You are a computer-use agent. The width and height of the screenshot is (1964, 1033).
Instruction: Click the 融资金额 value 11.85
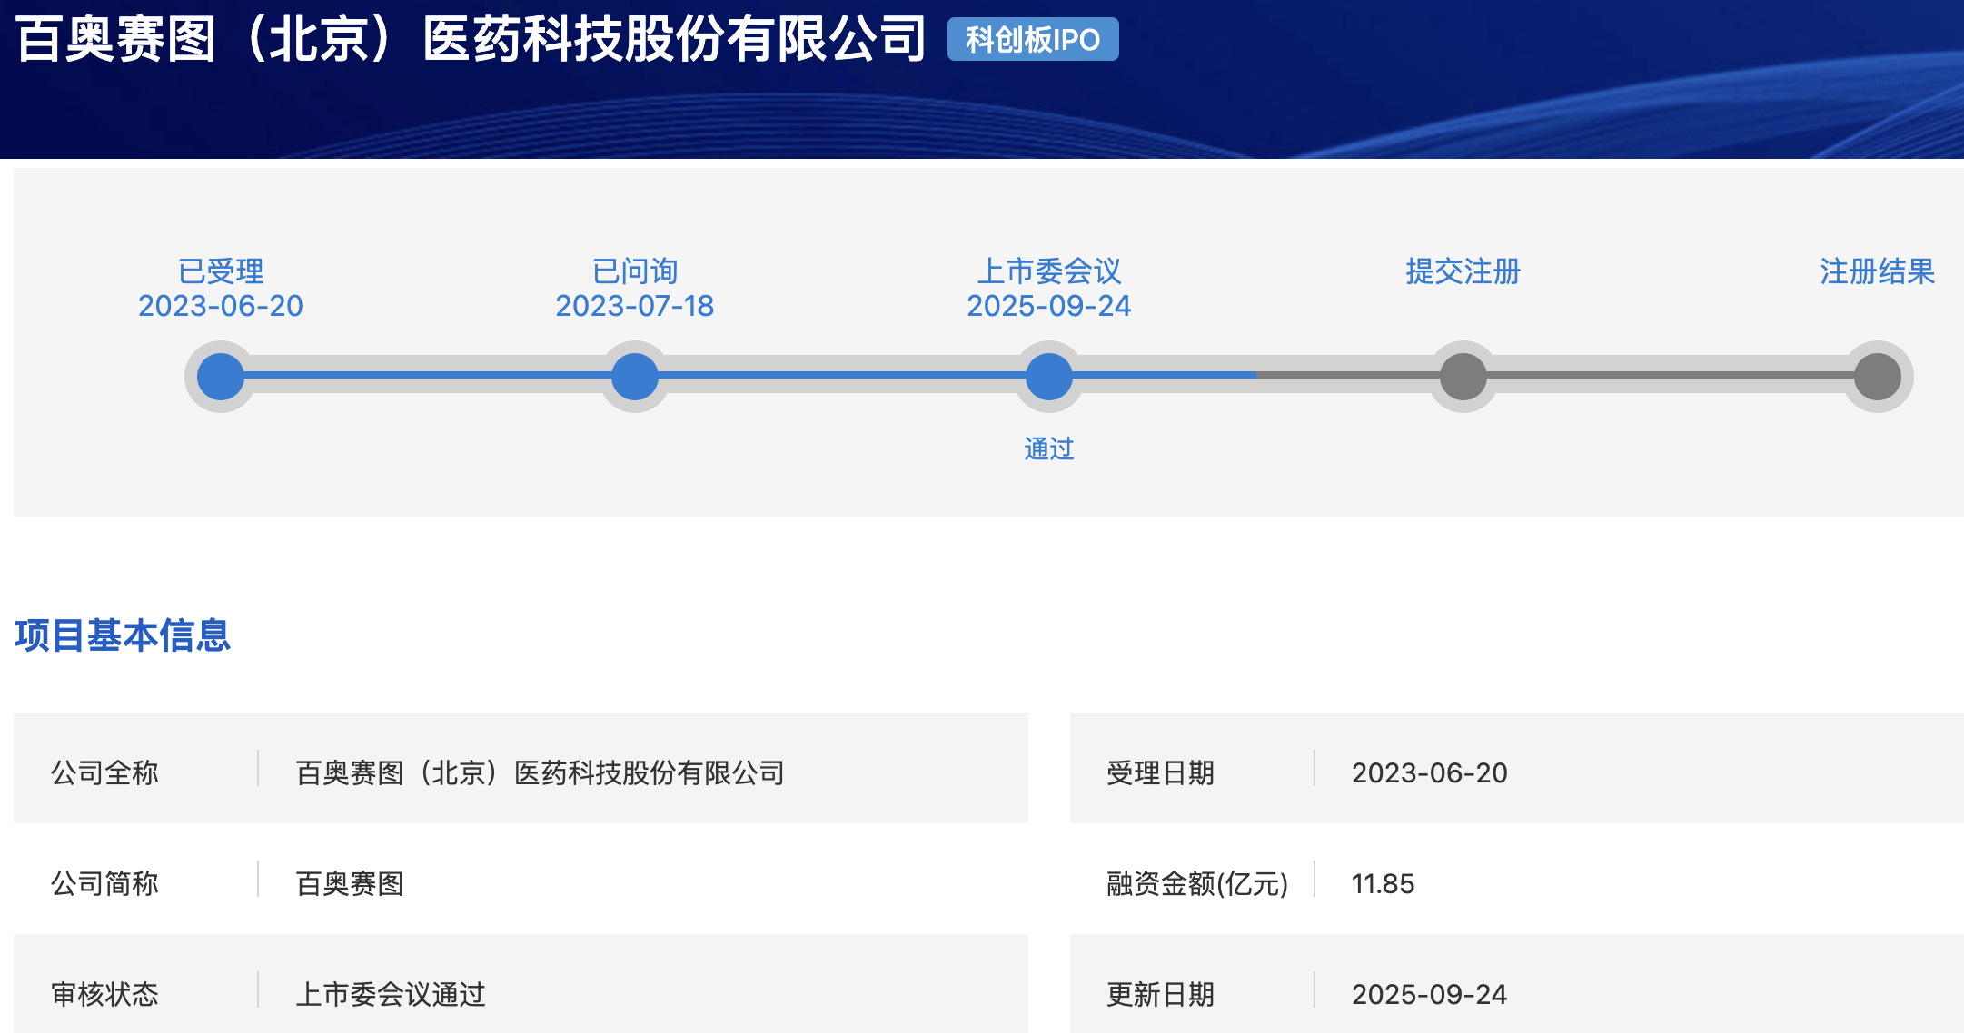(1385, 882)
